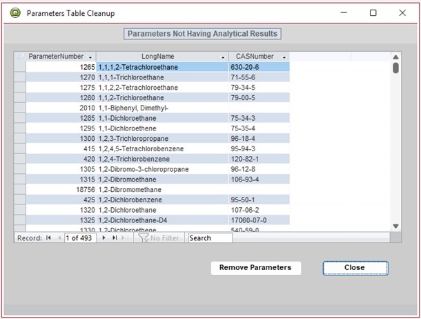Click parameter number 18756 cell
This screenshot has width=421, height=319.
pos(61,190)
